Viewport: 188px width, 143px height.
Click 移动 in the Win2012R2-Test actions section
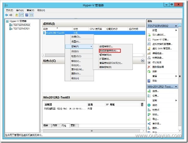(x=156, y=114)
